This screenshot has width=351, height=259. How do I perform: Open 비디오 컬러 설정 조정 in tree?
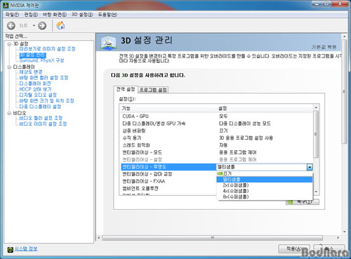pos(41,118)
